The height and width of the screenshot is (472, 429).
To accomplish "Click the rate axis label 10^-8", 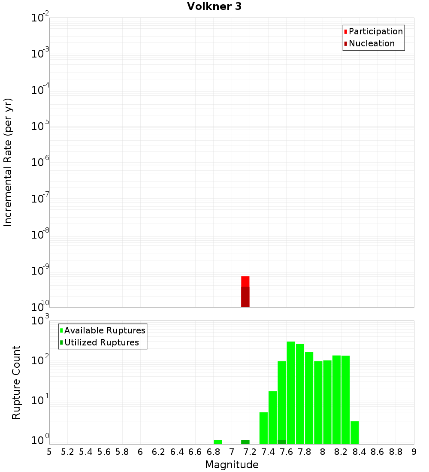I will click(x=40, y=233).
